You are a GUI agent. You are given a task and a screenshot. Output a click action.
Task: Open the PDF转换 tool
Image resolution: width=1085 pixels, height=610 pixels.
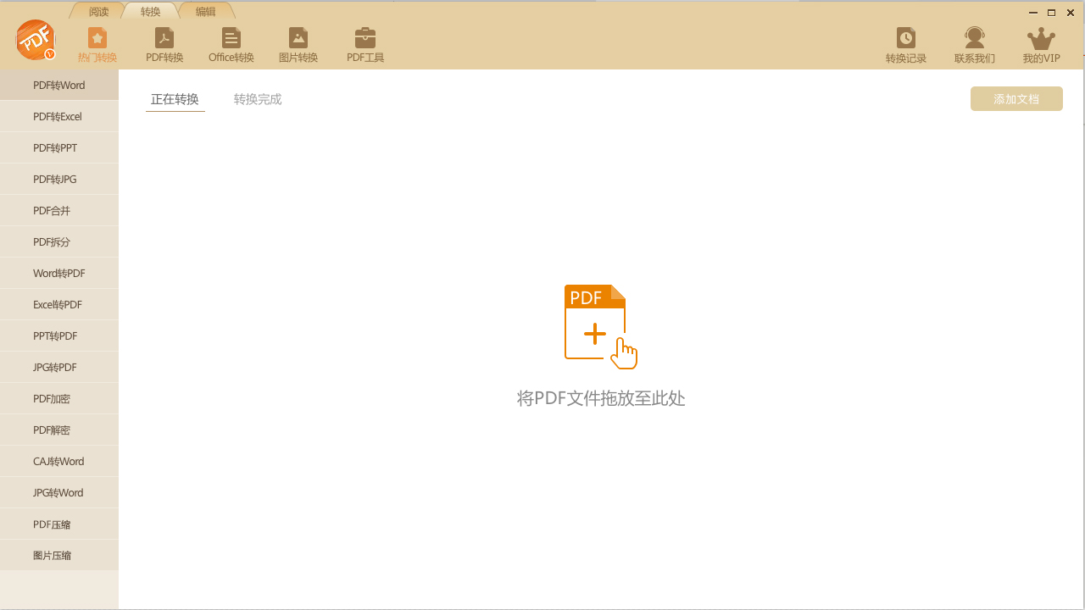(164, 44)
